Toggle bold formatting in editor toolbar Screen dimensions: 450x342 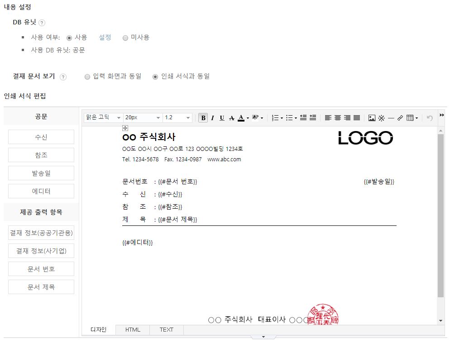203,118
